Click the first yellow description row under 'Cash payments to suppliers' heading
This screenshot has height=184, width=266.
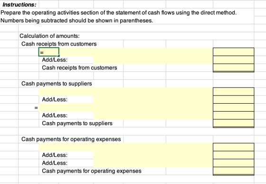(x=126, y=92)
